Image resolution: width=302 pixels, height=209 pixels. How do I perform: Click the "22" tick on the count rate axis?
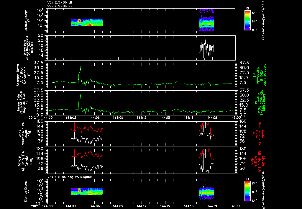(x=40, y=35)
